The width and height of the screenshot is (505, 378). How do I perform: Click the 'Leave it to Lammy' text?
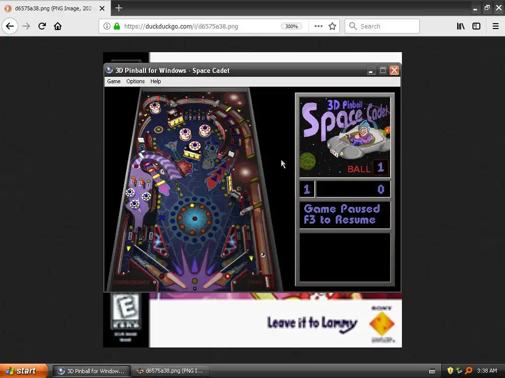pyautogui.click(x=312, y=324)
